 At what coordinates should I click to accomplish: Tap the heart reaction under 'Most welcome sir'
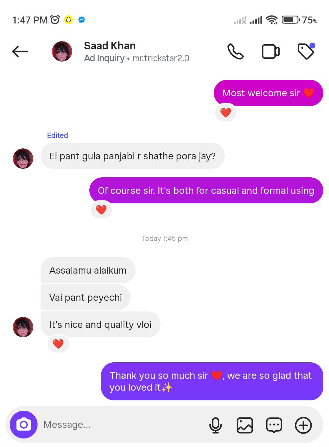click(x=226, y=112)
